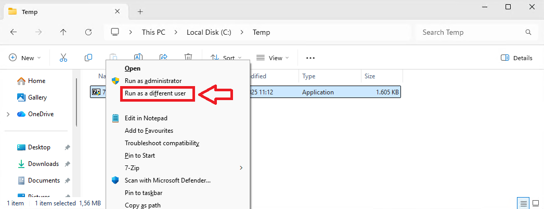Click the 7-Zip application file icon
544x209 pixels.
coord(96,92)
